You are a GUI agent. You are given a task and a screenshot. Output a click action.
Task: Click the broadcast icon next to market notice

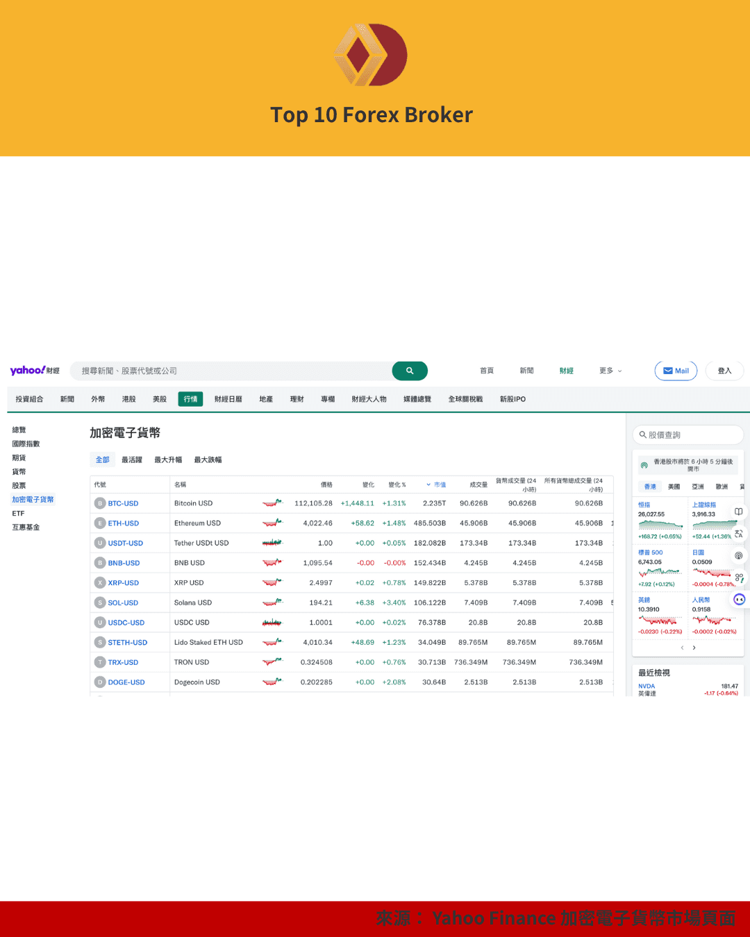pos(644,464)
